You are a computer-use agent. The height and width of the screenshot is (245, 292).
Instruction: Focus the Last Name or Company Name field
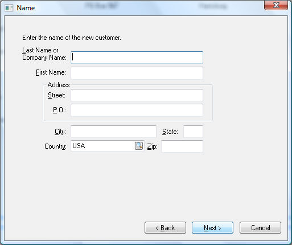[137, 58]
